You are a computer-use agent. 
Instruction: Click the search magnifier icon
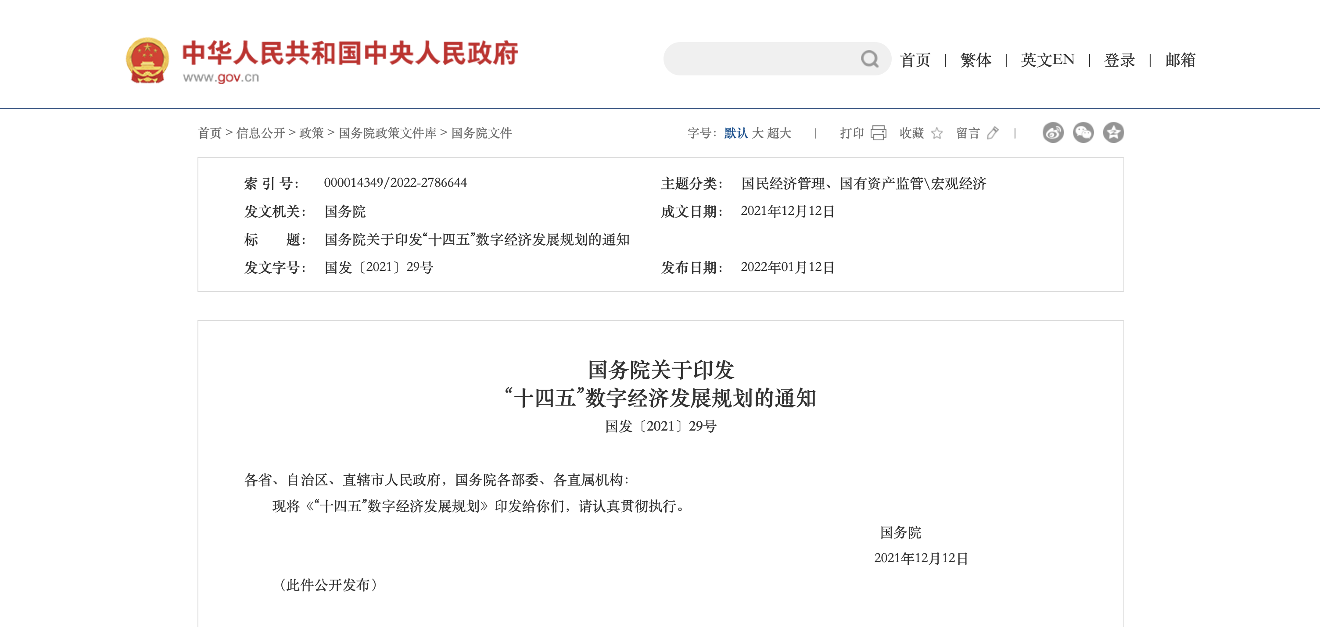869,59
